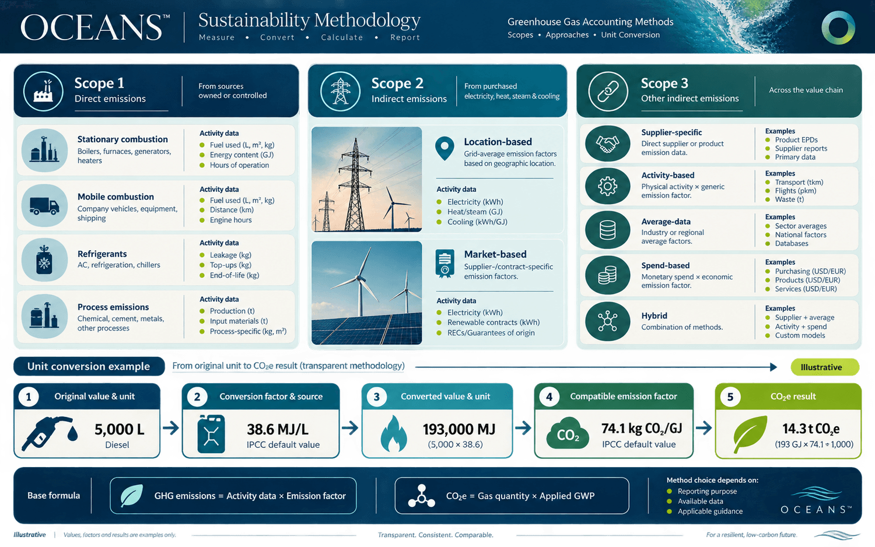Click the Scope 3 chain link icon
This screenshot has height=547, width=875.
coord(608,92)
